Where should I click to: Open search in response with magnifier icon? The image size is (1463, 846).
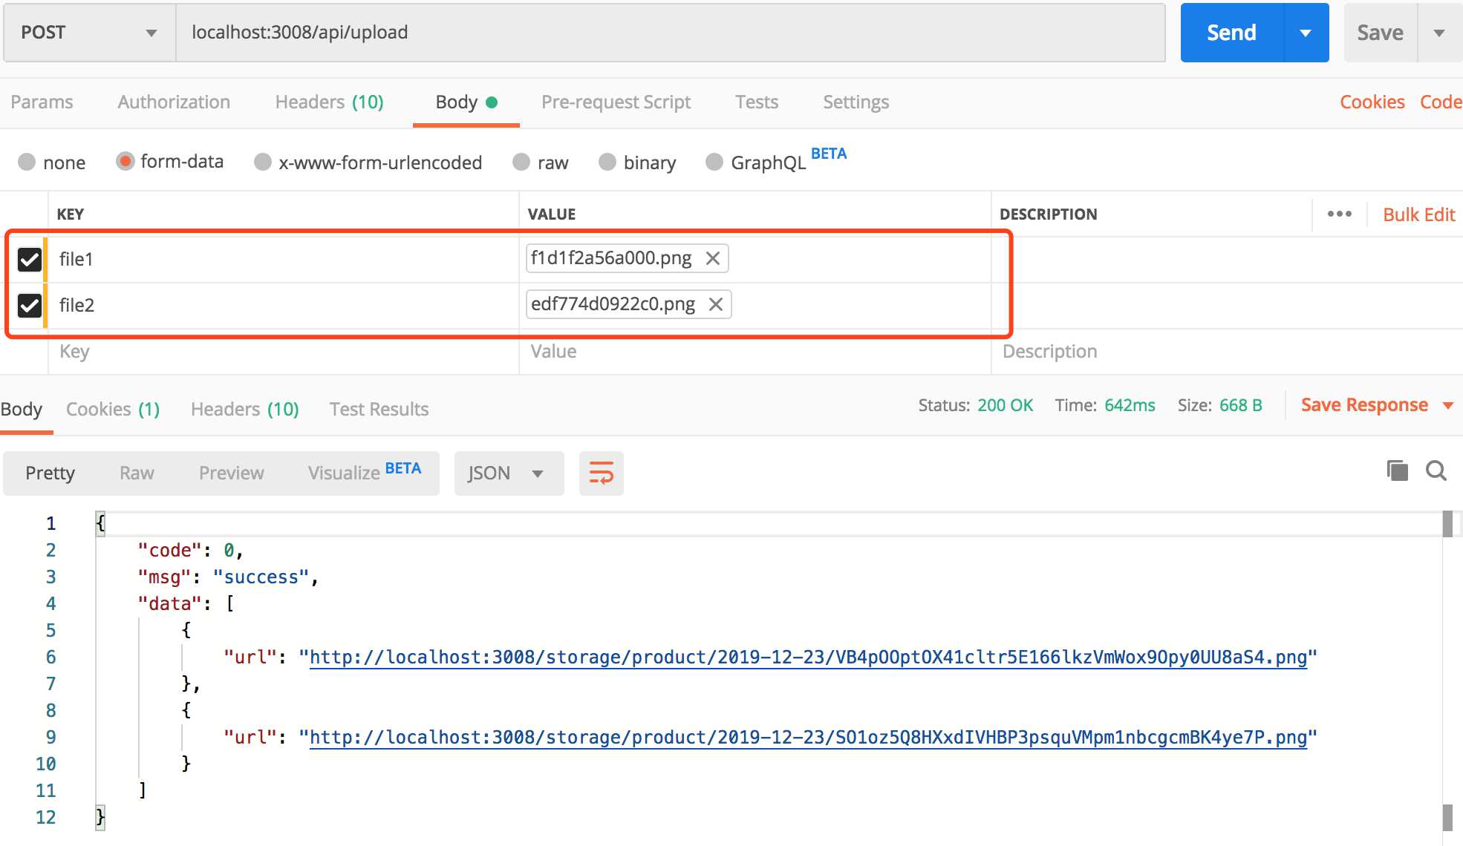point(1436,470)
